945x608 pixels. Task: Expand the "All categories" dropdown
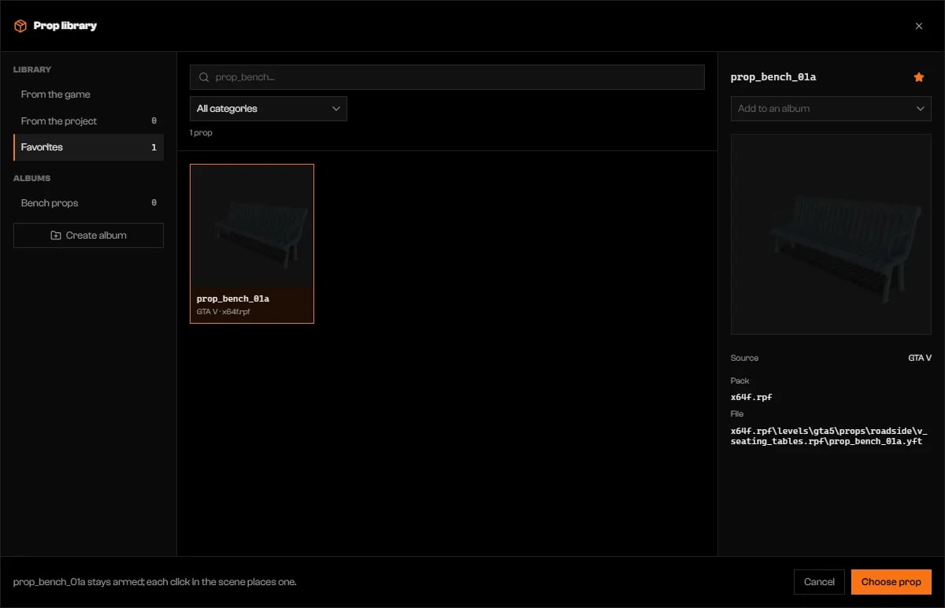269,109
